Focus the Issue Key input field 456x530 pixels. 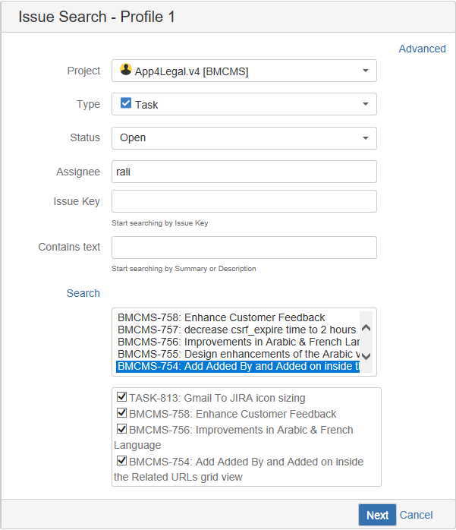point(244,201)
